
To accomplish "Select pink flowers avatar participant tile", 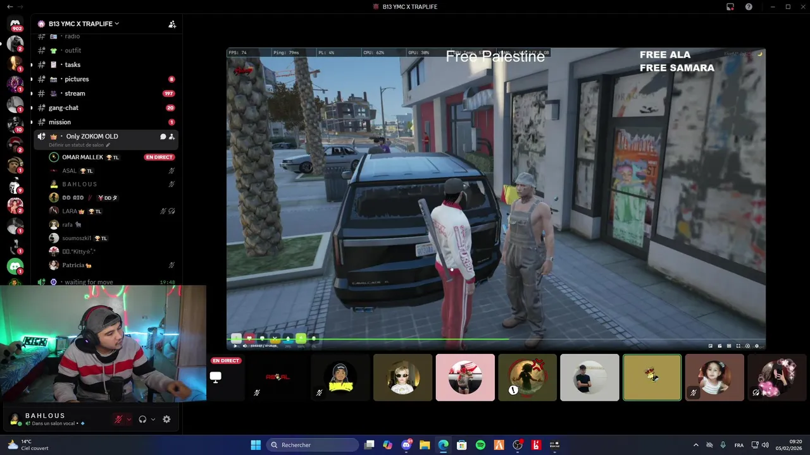I will [776, 377].
